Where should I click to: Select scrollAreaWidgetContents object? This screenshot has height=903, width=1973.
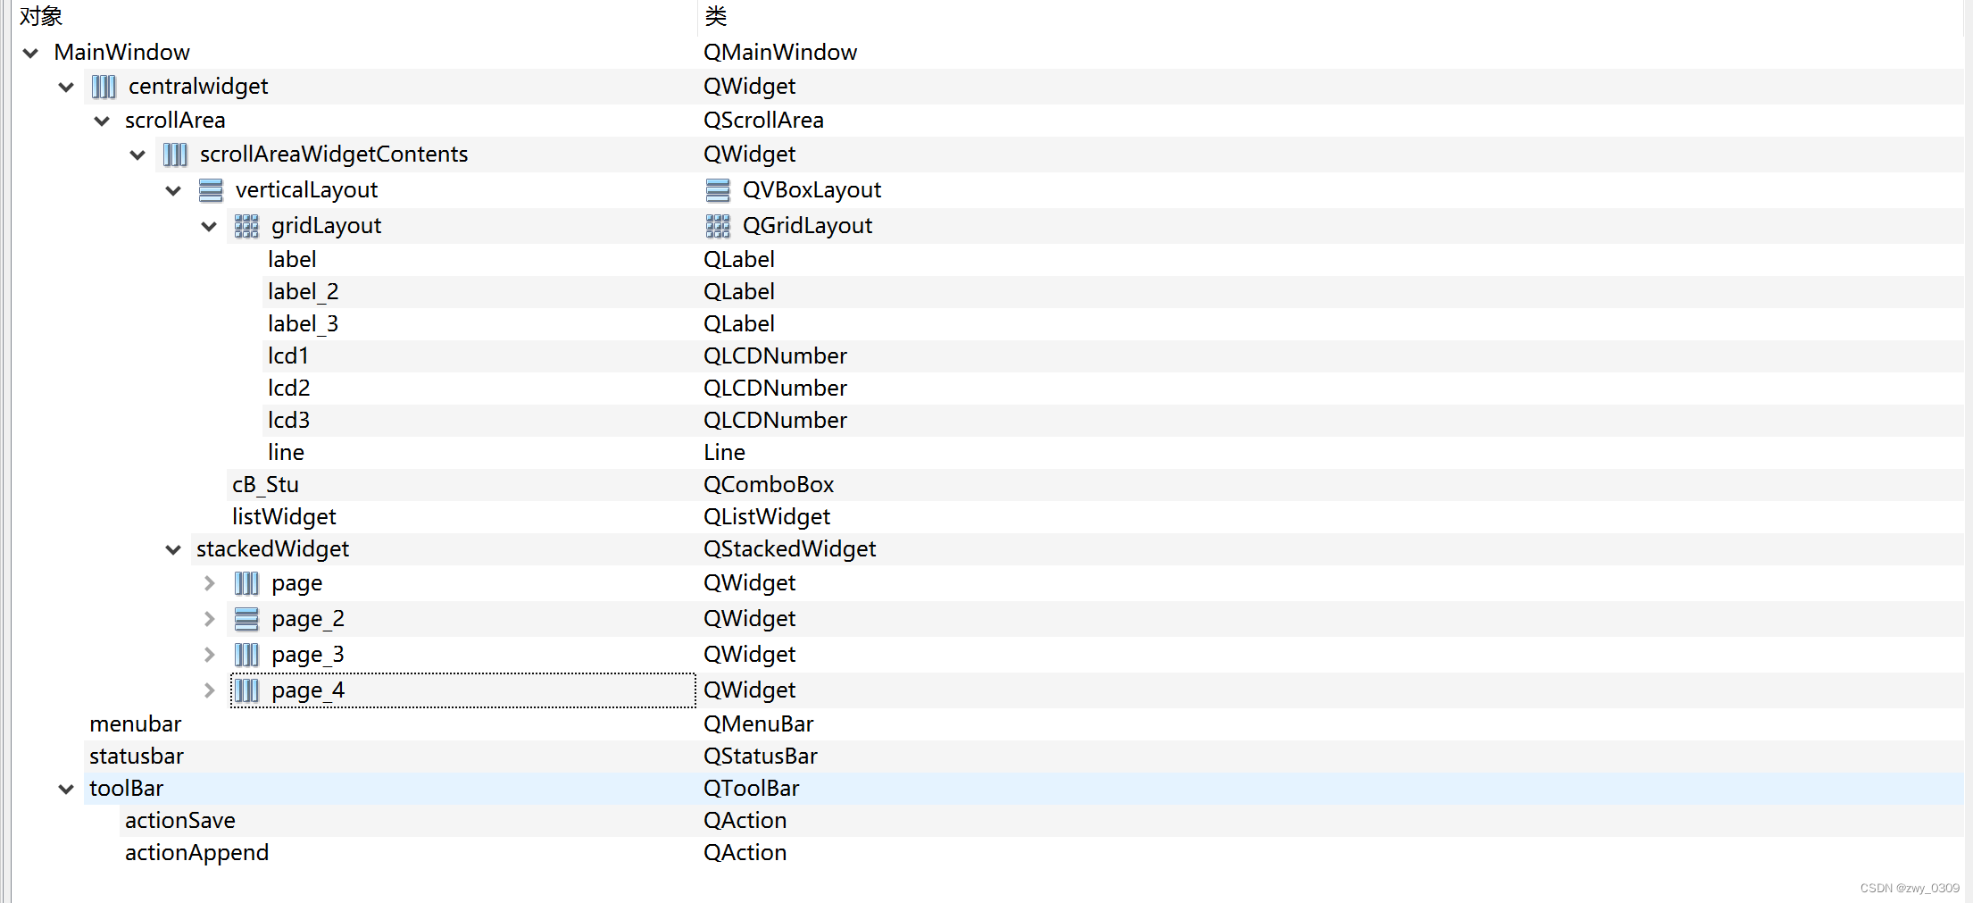[334, 155]
